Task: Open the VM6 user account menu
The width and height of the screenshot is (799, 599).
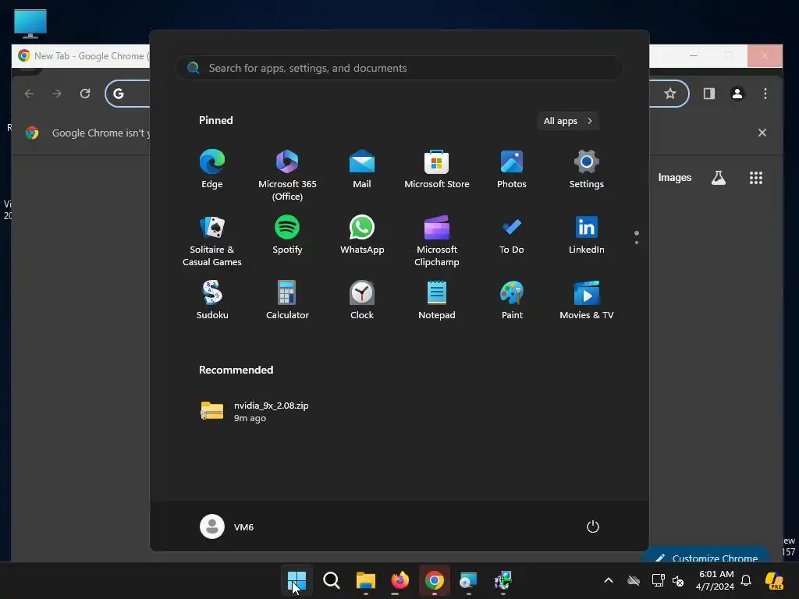Action: click(x=227, y=526)
